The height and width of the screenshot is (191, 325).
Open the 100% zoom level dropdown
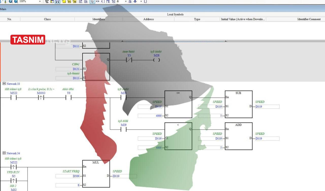(x=40, y=2)
